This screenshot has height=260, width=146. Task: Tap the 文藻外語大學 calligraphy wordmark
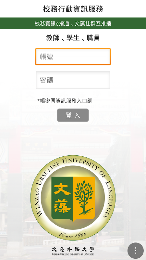73,249
